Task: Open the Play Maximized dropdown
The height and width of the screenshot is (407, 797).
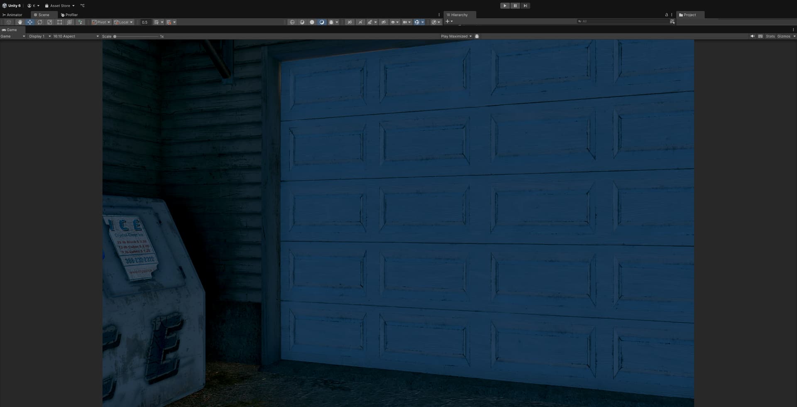Action: tap(456, 36)
